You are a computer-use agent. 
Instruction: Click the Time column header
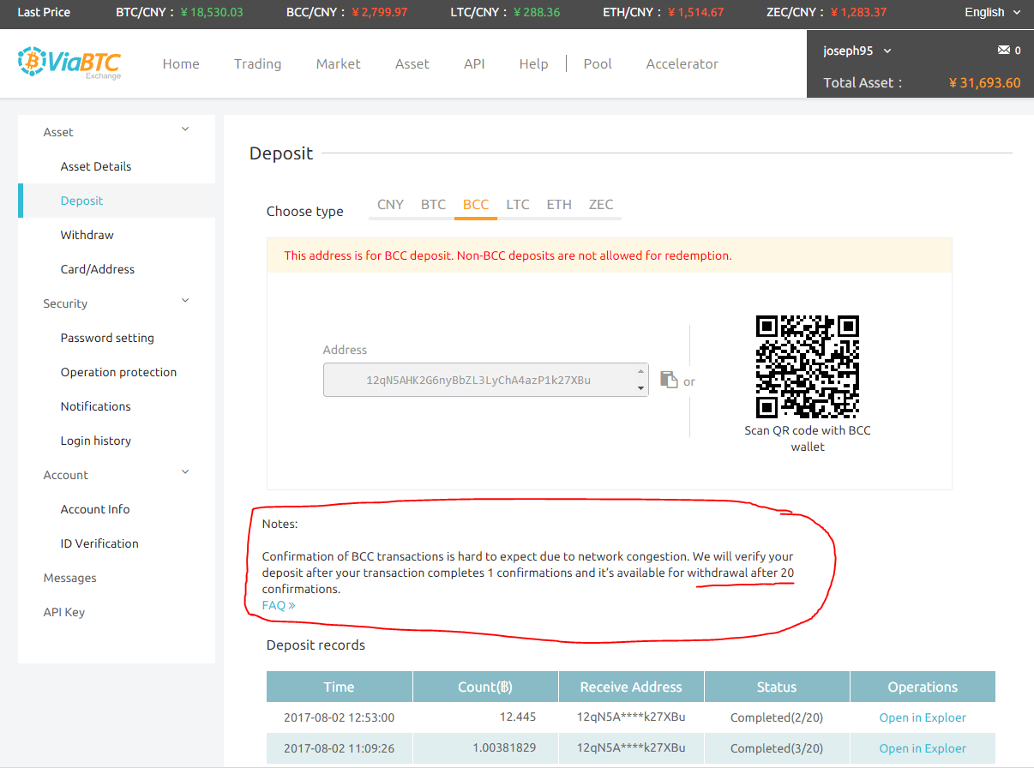pyautogui.click(x=340, y=687)
